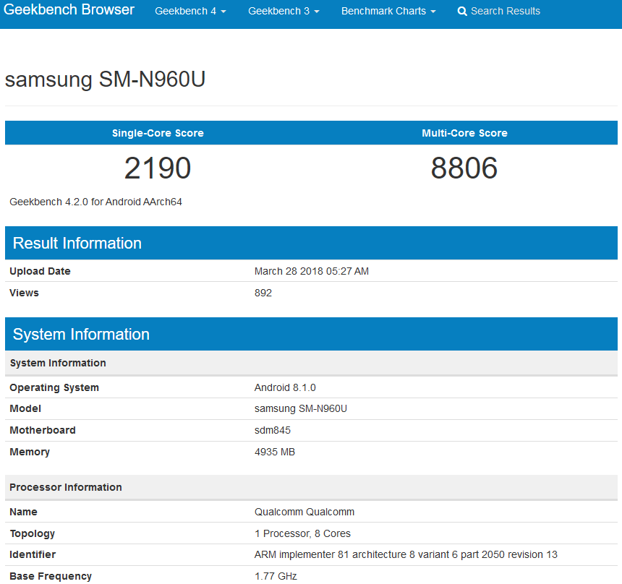622x584 pixels.
Task: Click the Geekbench Browser logo link
Action: (x=69, y=9)
